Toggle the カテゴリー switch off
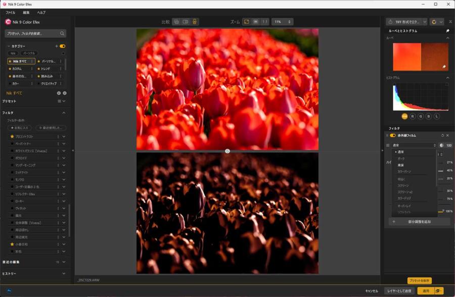Image resolution: width=455 pixels, height=297 pixels. coord(62,46)
